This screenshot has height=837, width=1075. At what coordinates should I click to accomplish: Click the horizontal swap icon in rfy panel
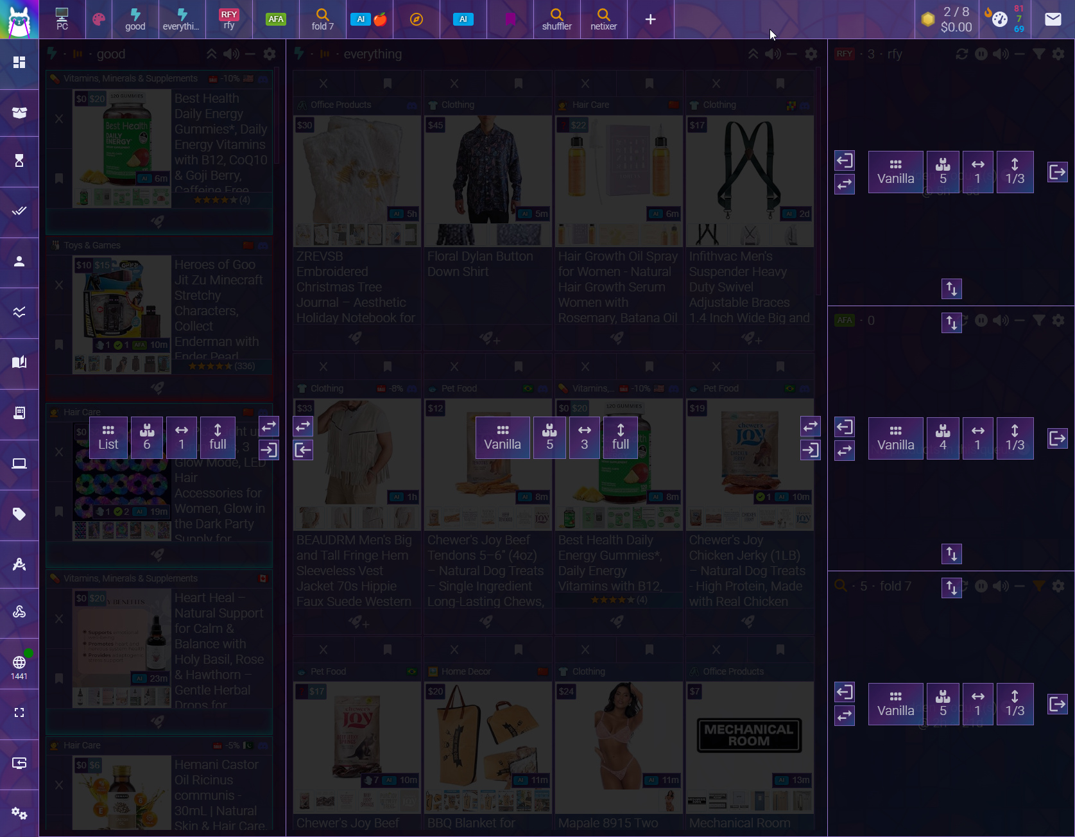coord(845,184)
